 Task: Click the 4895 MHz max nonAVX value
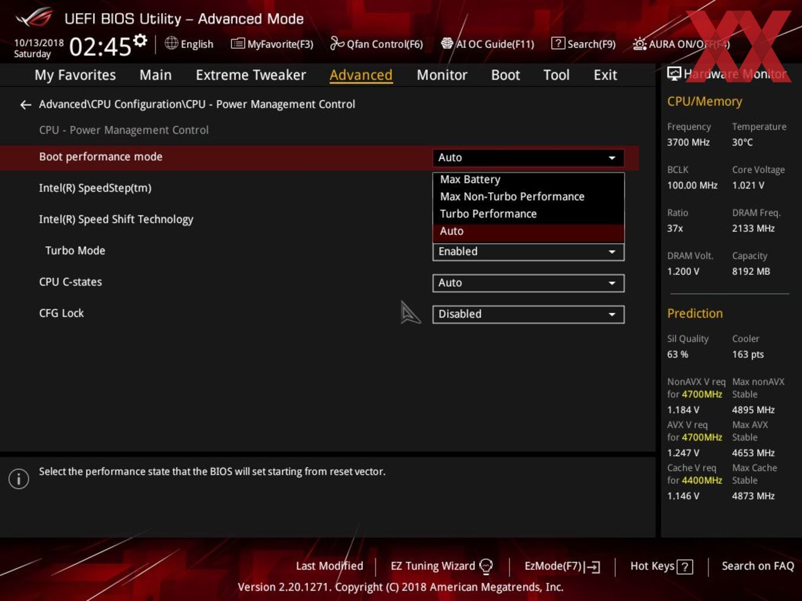[x=753, y=410]
